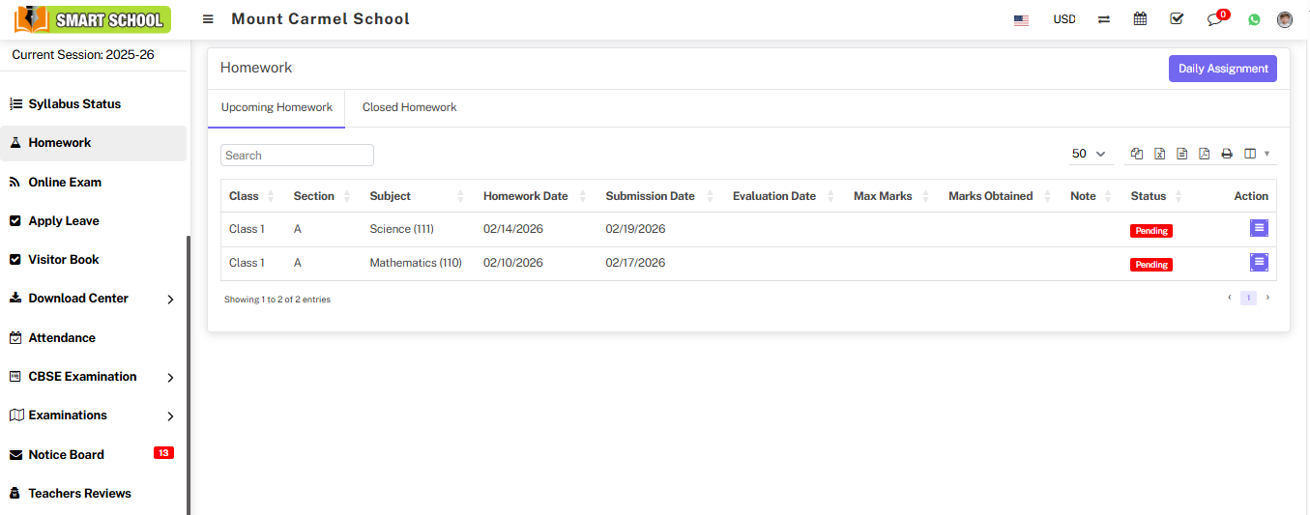Image resolution: width=1310 pixels, height=515 pixels.
Task: Print the homework table
Action: point(1227,154)
